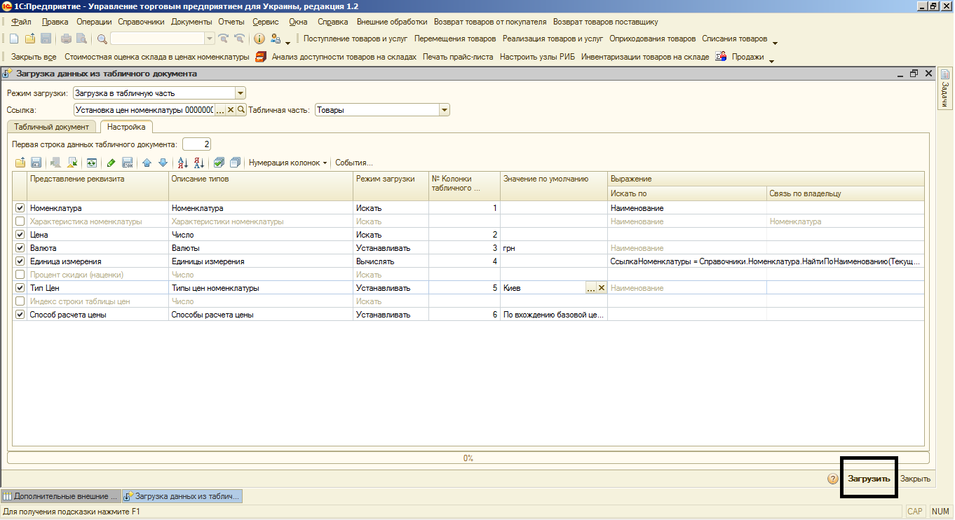Viewport: 955px width, 520px height.
Task: Open the Табличная часть dropdown showing Товары
Action: pos(442,109)
